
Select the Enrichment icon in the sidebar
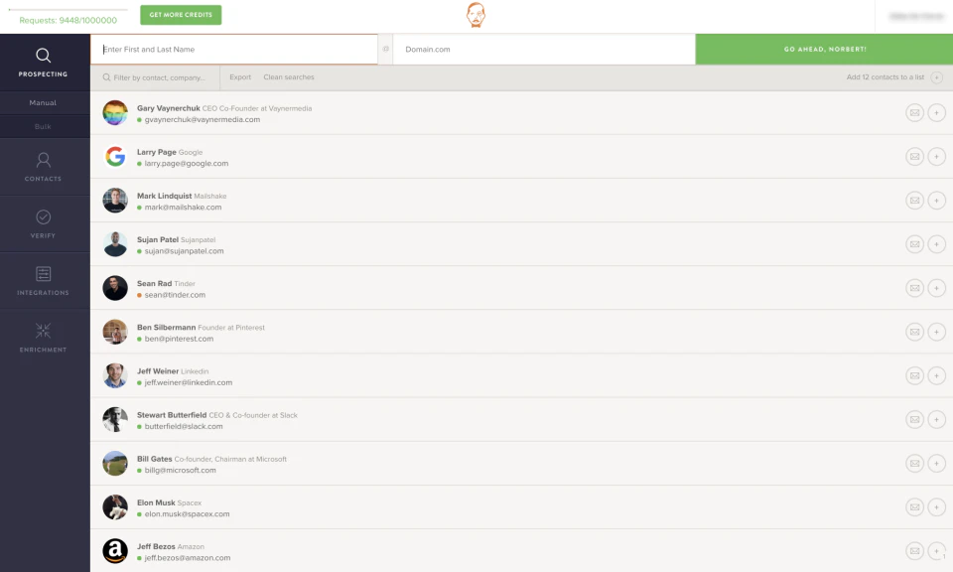click(43, 336)
